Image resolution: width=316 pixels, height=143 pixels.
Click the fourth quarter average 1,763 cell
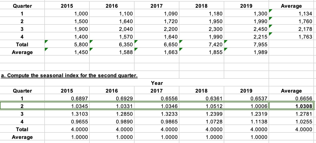tap(291, 37)
